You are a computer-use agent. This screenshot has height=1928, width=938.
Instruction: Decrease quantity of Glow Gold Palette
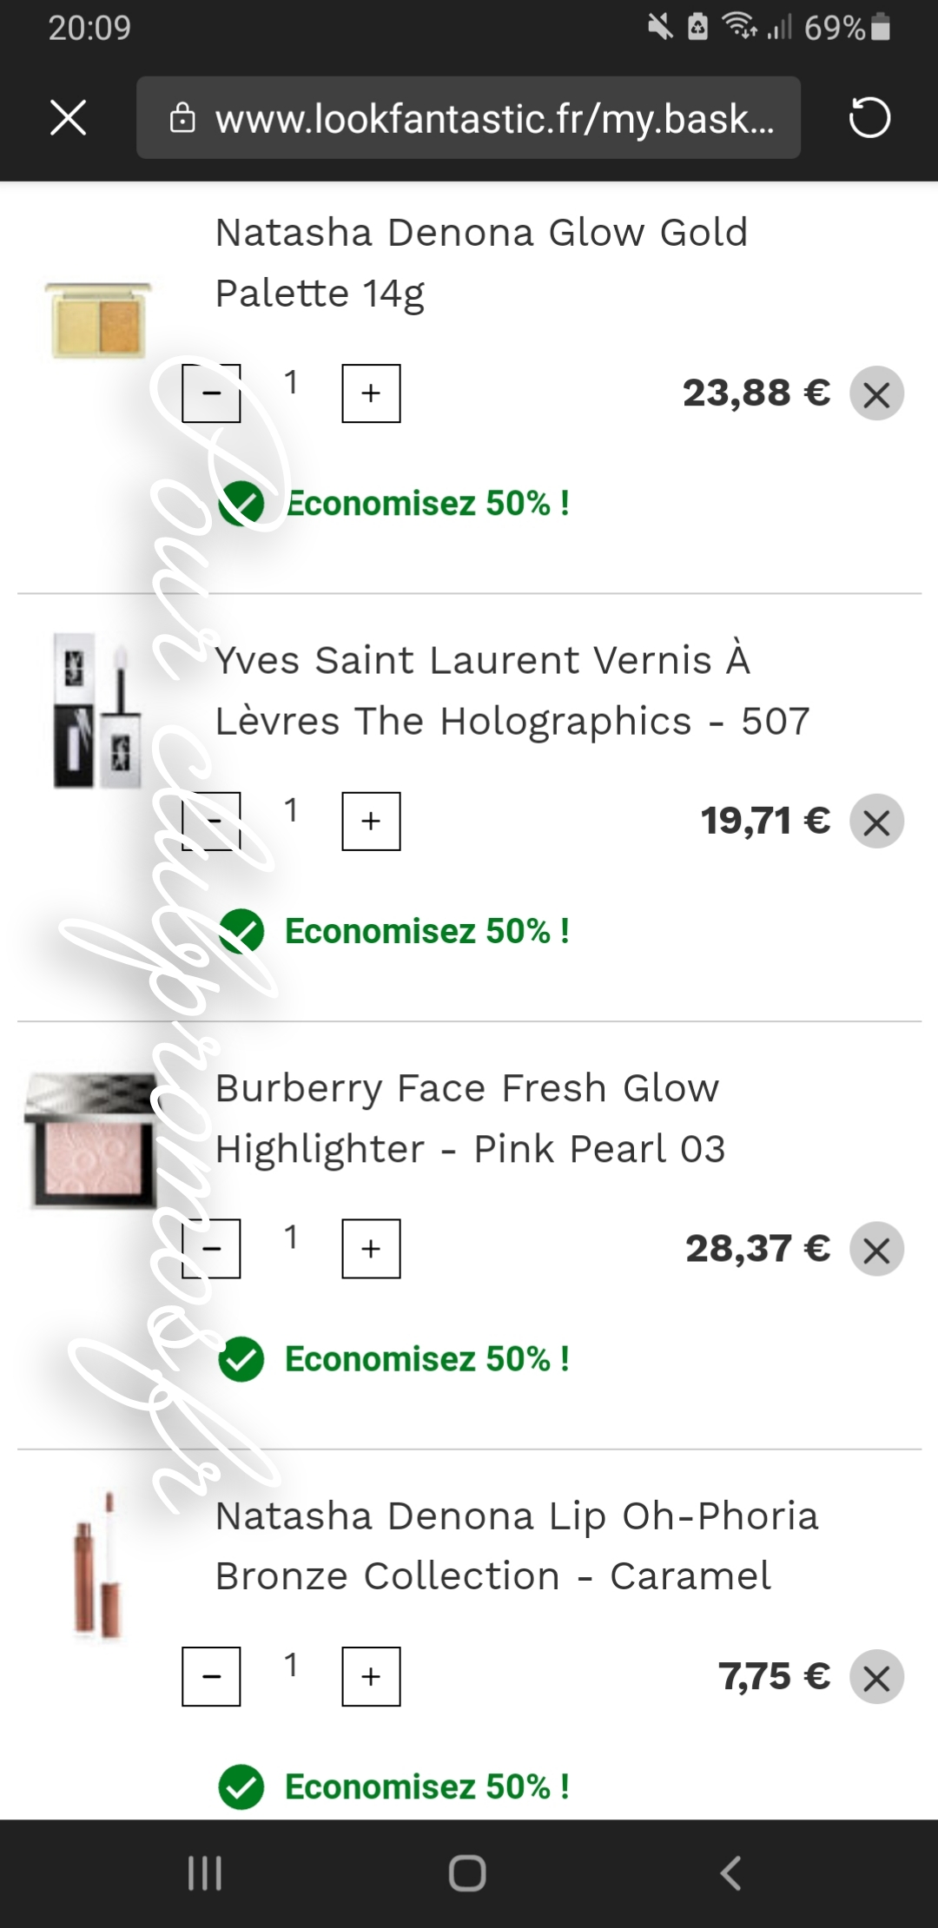tap(211, 393)
